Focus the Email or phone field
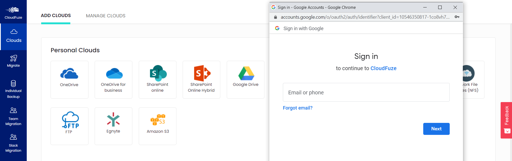512x161 pixels. tap(366, 92)
